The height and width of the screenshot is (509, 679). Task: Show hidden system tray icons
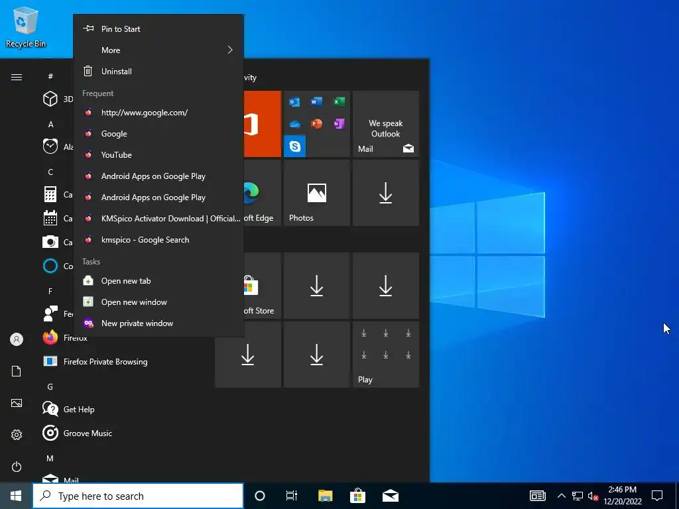(561, 496)
